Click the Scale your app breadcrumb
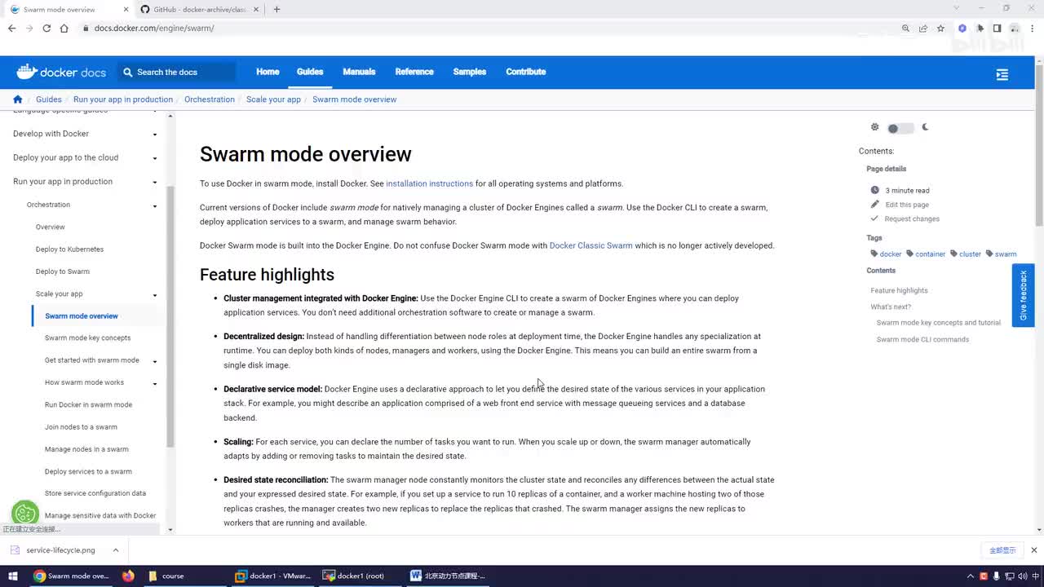 pyautogui.click(x=273, y=99)
